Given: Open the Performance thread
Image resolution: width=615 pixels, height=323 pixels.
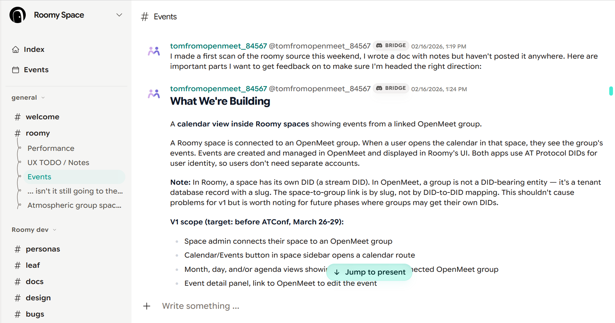Looking at the screenshot, I should point(51,148).
